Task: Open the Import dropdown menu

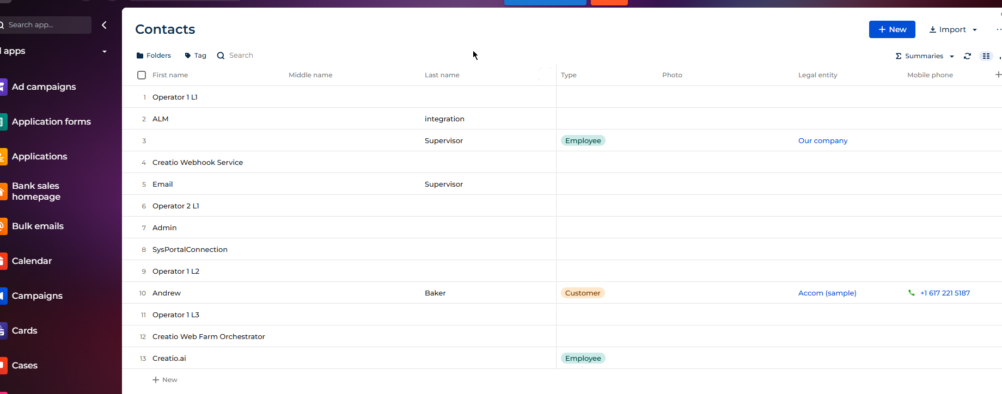Action: pyautogui.click(x=953, y=29)
